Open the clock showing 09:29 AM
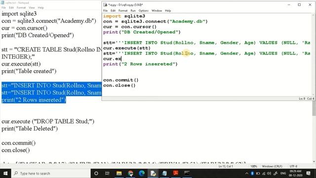Image resolution: width=316 pixels, height=178 pixels. [295, 174]
